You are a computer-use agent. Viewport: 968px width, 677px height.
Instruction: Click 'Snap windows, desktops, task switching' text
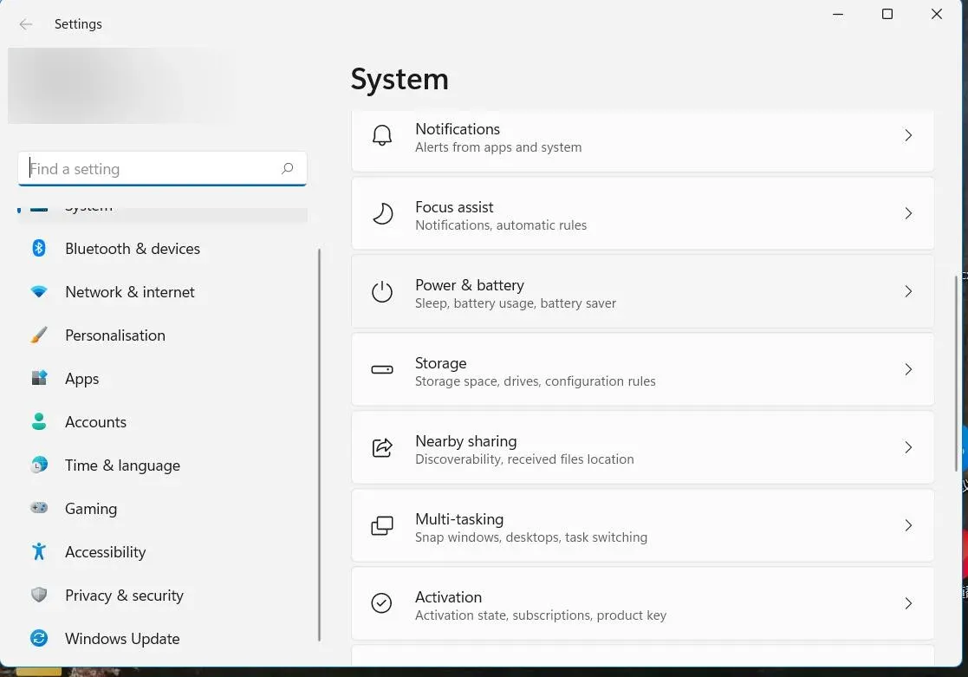pos(531,537)
